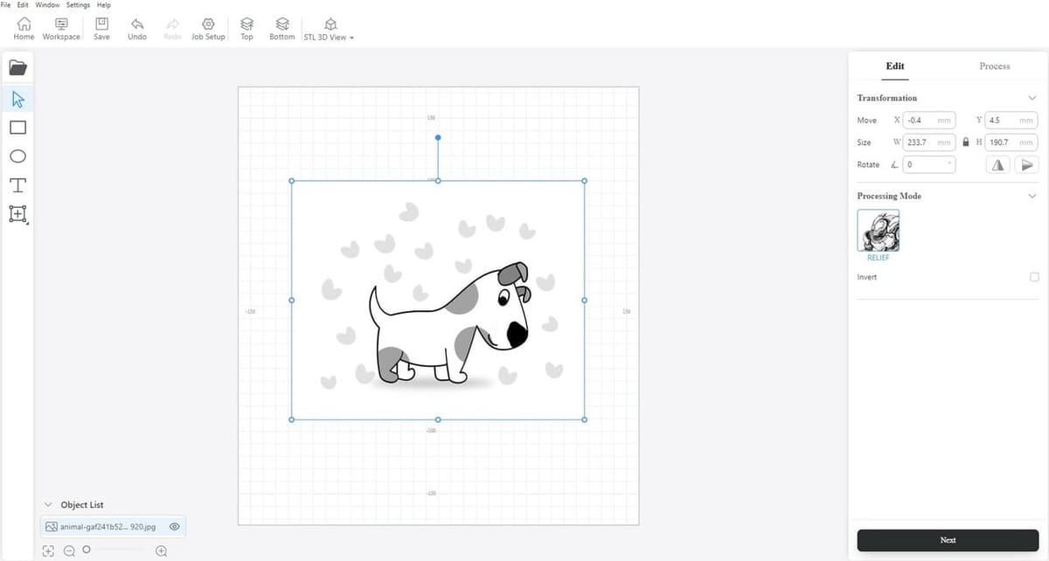Screen dimensions: 1049x561
Task: Switch to the Edit tab
Action: [x=895, y=66]
